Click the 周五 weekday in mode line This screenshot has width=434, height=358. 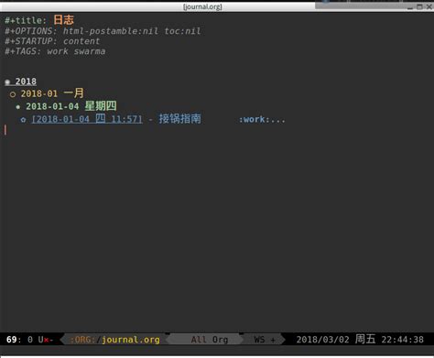tap(365, 339)
